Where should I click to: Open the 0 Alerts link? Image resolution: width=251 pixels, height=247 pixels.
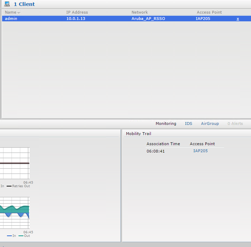[x=235, y=123]
